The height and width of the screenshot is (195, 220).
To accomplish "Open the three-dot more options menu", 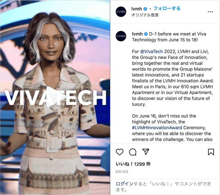I will tap(210, 12).
